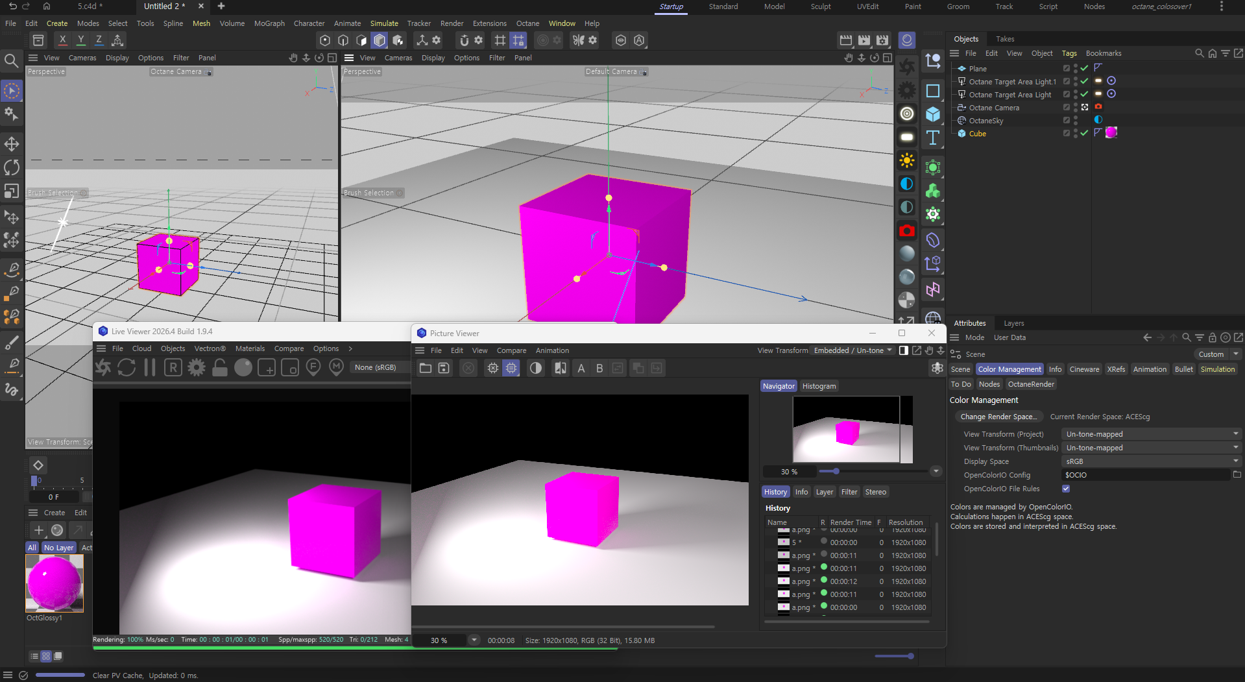Image resolution: width=1245 pixels, height=682 pixels.
Task: Set B comparison image in Picture Viewer
Action: 599,369
